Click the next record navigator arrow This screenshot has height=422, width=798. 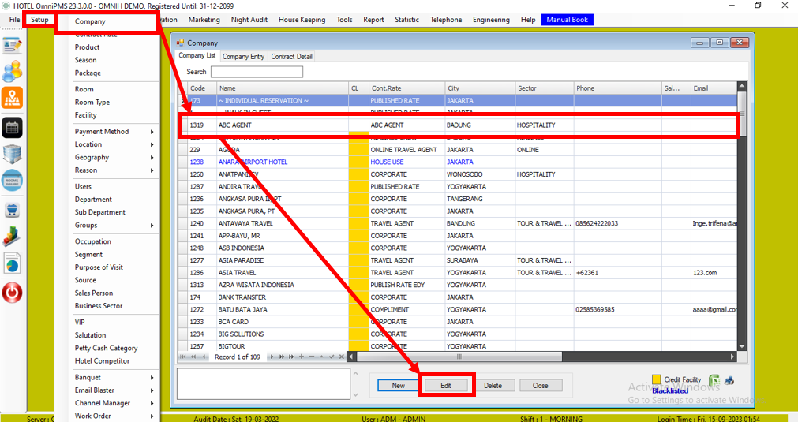click(272, 357)
